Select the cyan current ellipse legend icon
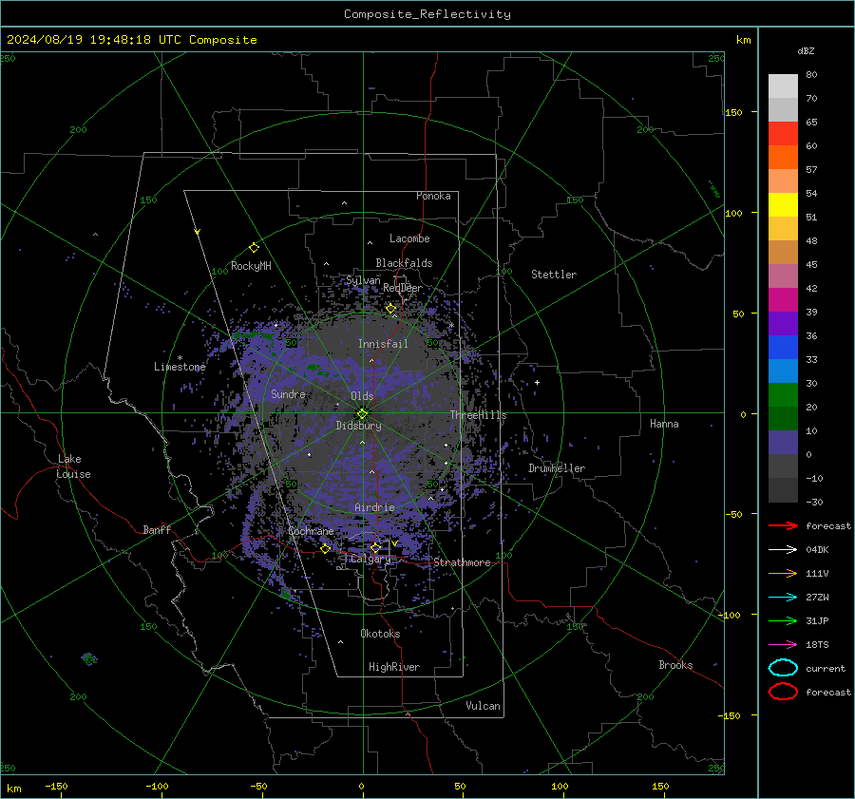The height and width of the screenshot is (799, 855). click(x=783, y=668)
